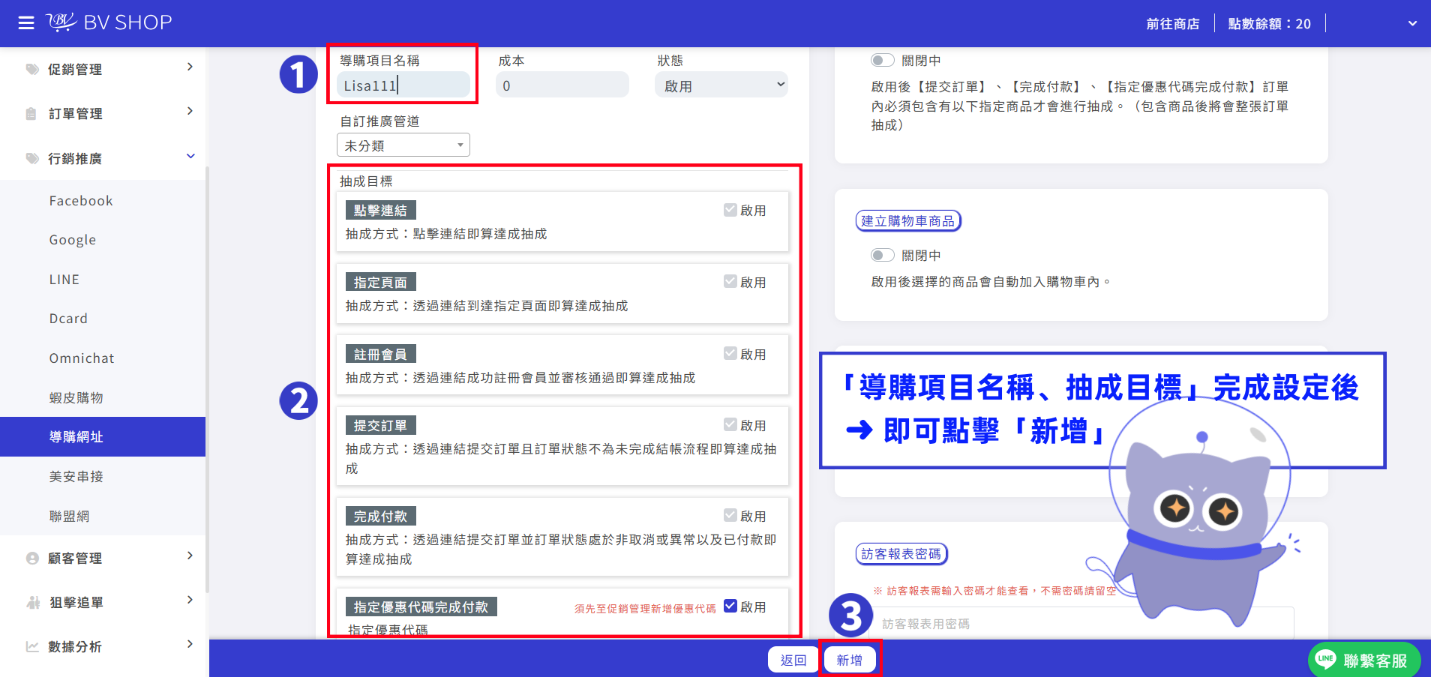Click the 導購項目名稱 input field
This screenshot has width=1431, height=677.
point(403,85)
